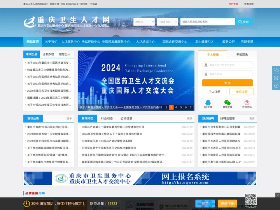The image size is (280, 210).
Task: Open 卫生健康引才 navigation item
Action: [205, 42]
